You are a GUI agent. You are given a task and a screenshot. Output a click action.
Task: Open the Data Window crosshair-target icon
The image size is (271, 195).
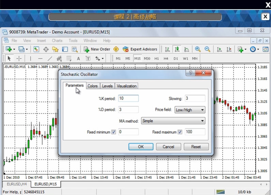[x=46, y=49]
